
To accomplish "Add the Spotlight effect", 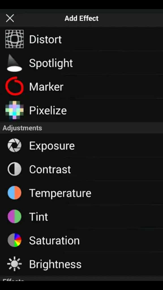I will [81, 63].
